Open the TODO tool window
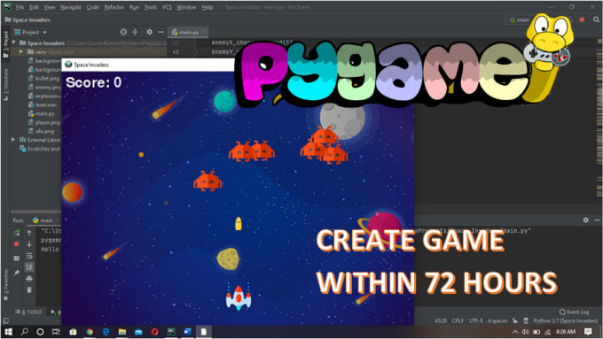Viewport: 603px width, 339px height. (x=29, y=312)
